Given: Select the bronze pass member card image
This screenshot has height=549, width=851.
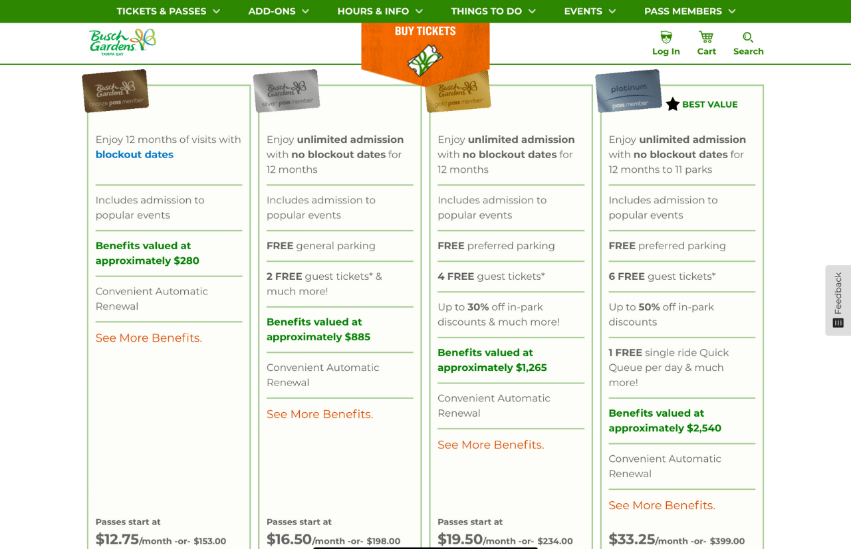Looking at the screenshot, I should pos(116,91).
